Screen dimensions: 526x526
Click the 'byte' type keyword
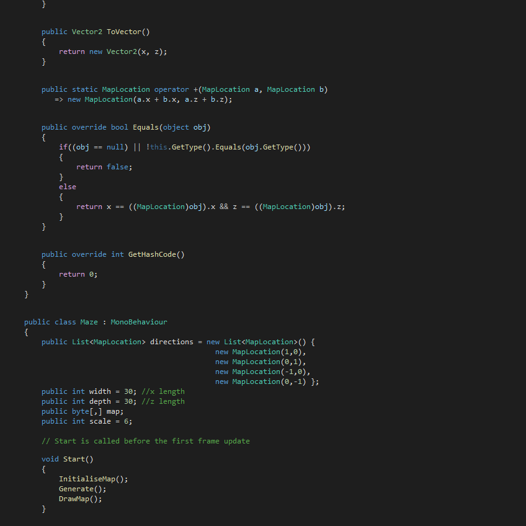coord(80,412)
